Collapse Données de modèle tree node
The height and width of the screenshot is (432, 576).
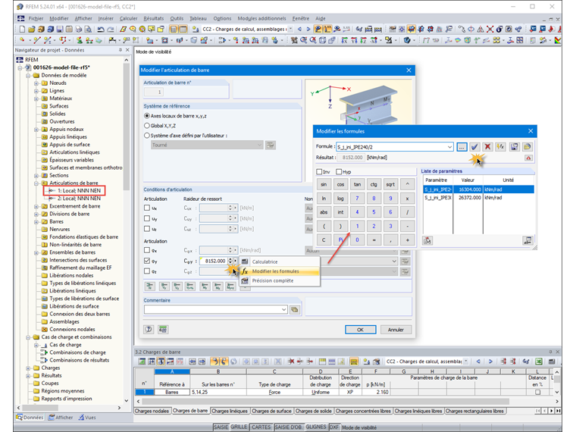tap(28, 75)
